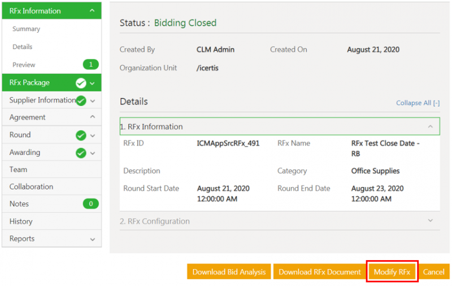Open the Collaboration section

(x=31, y=187)
